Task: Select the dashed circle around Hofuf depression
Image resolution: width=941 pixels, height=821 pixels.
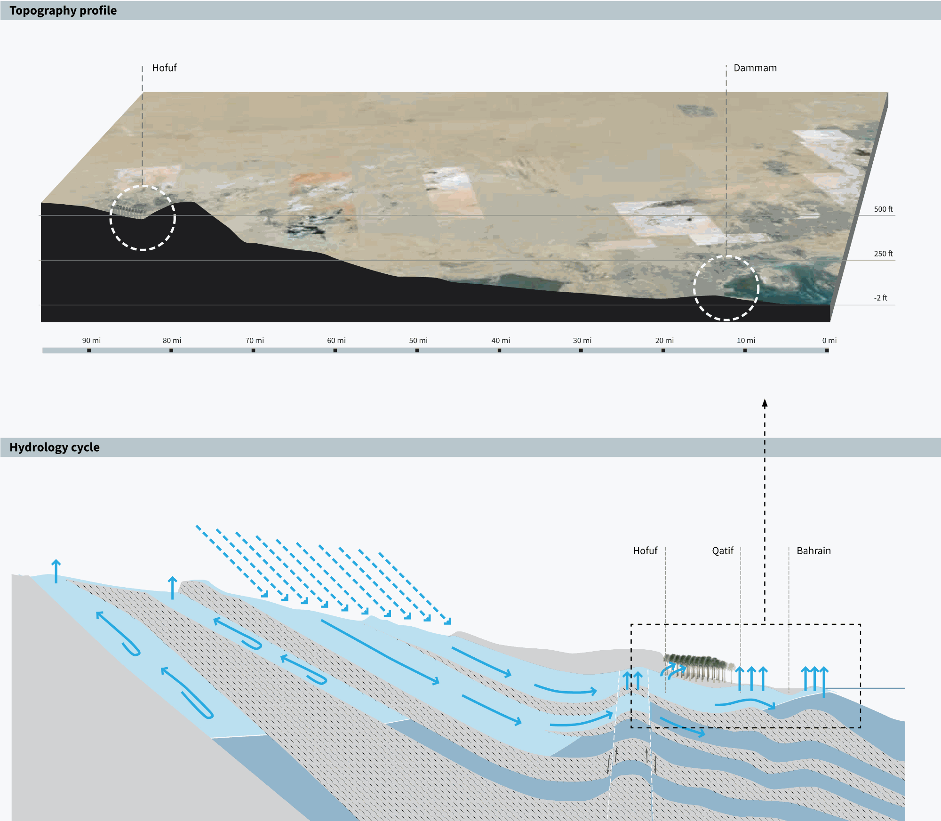Action: point(143,218)
